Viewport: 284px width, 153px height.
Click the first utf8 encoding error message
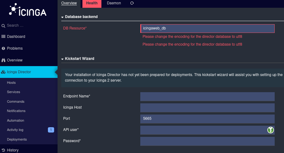pyautogui.click(x=192, y=37)
